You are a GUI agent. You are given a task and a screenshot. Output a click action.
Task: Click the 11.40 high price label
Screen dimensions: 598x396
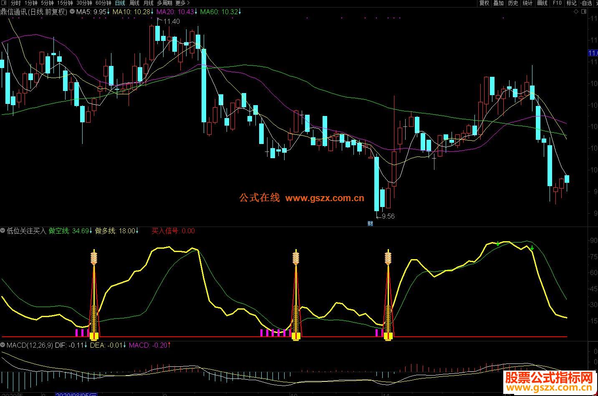[172, 21]
